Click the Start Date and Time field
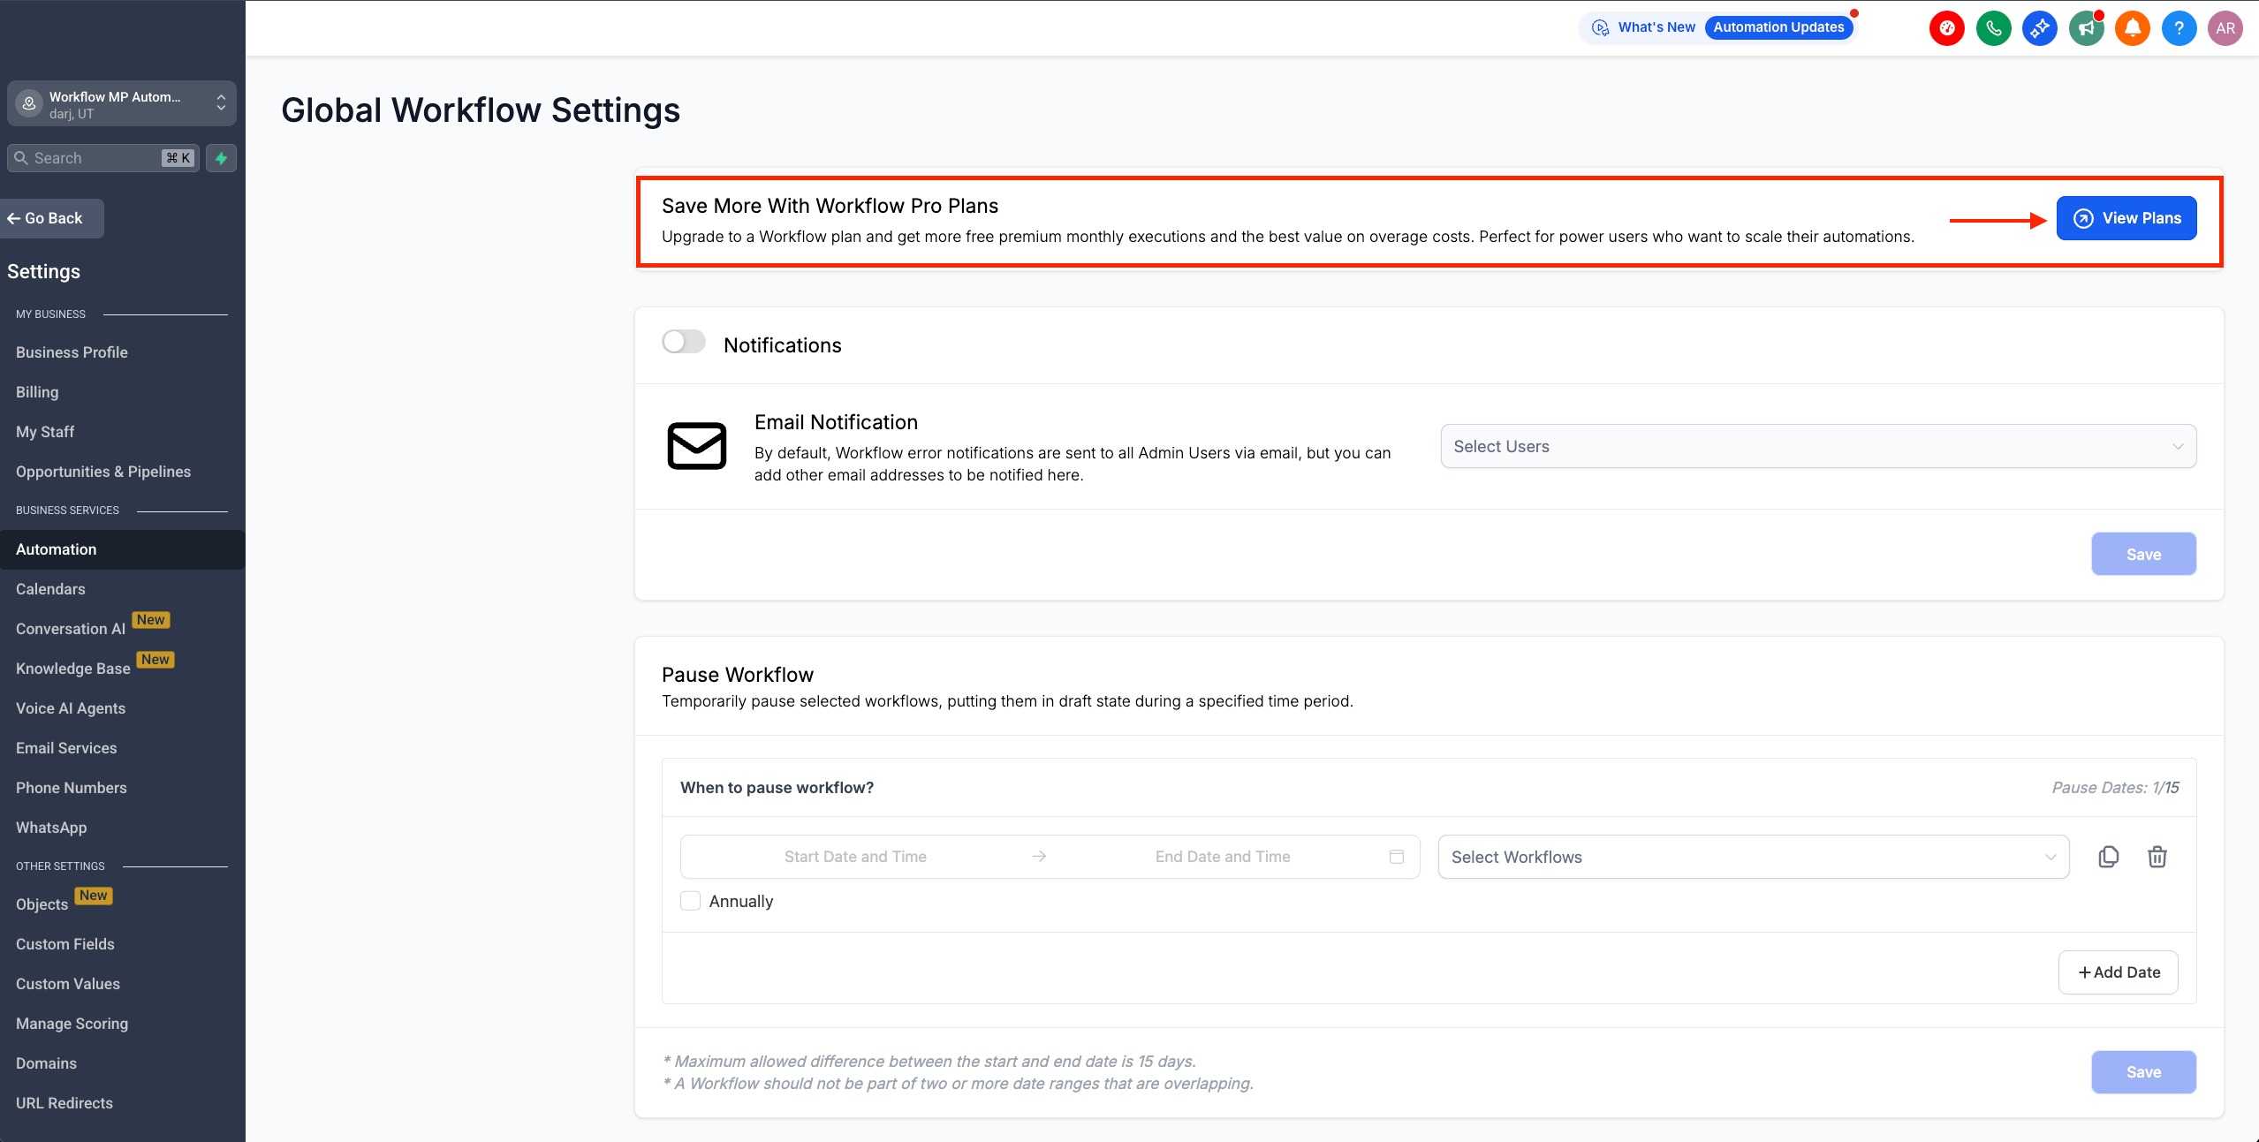Image resolution: width=2259 pixels, height=1142 pixels. (855, 857)
